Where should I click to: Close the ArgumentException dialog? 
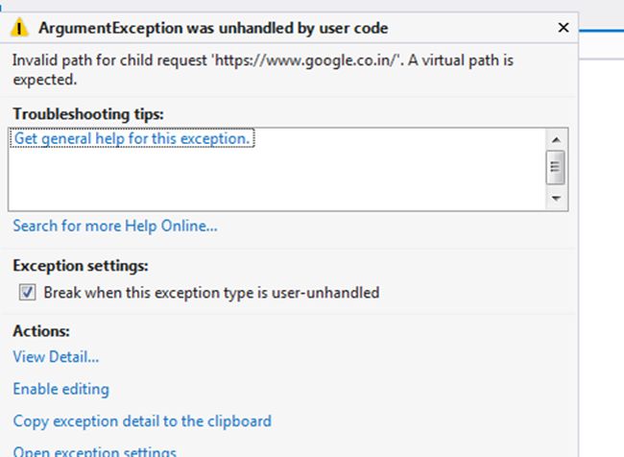point(564,28)
